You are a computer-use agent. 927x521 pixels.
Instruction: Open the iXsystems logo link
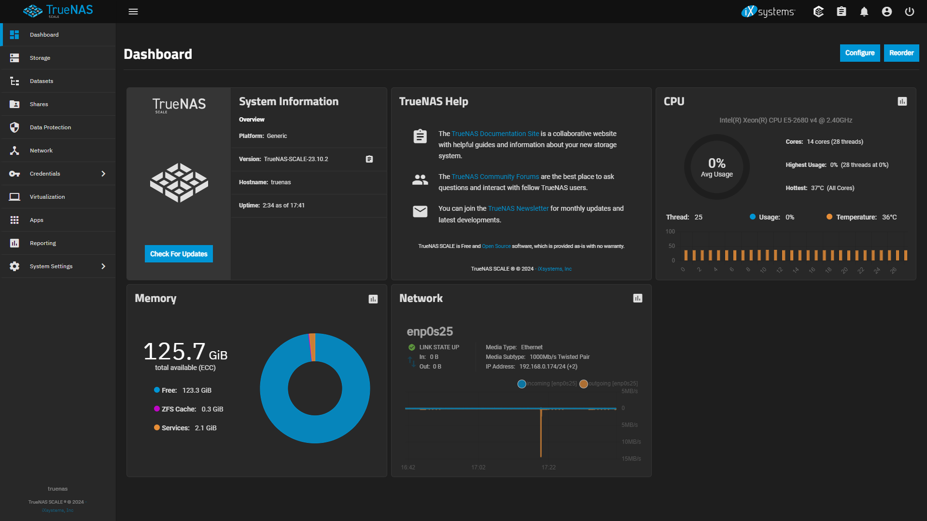768,12
